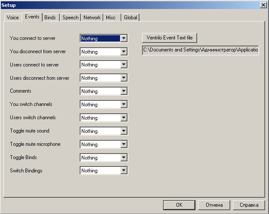Viewport: 269px width, 214px height.
Task: Switch to the Misc tab
Action: pos(111,18)
